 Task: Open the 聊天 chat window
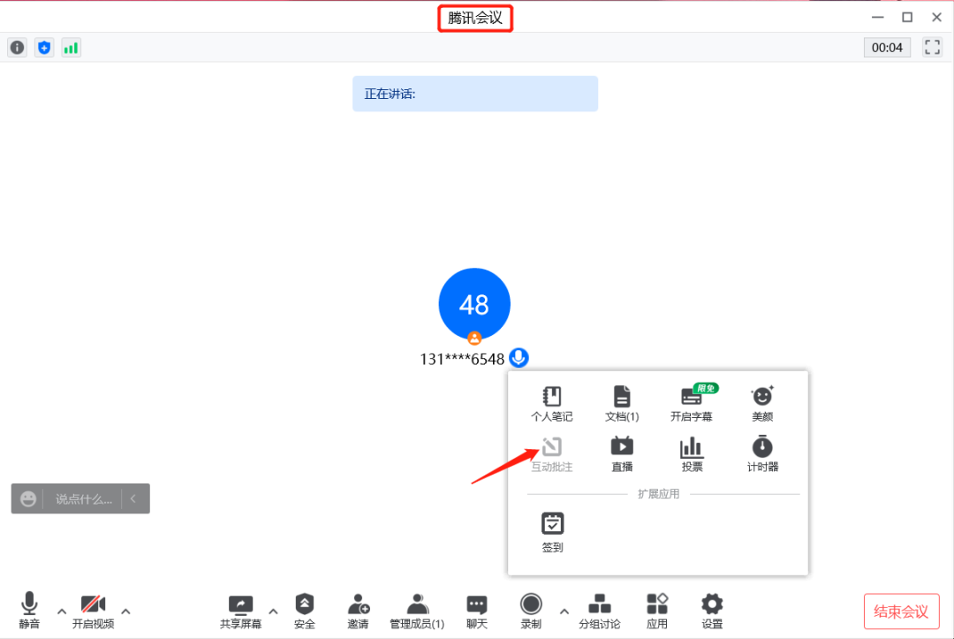pos(477,611)
